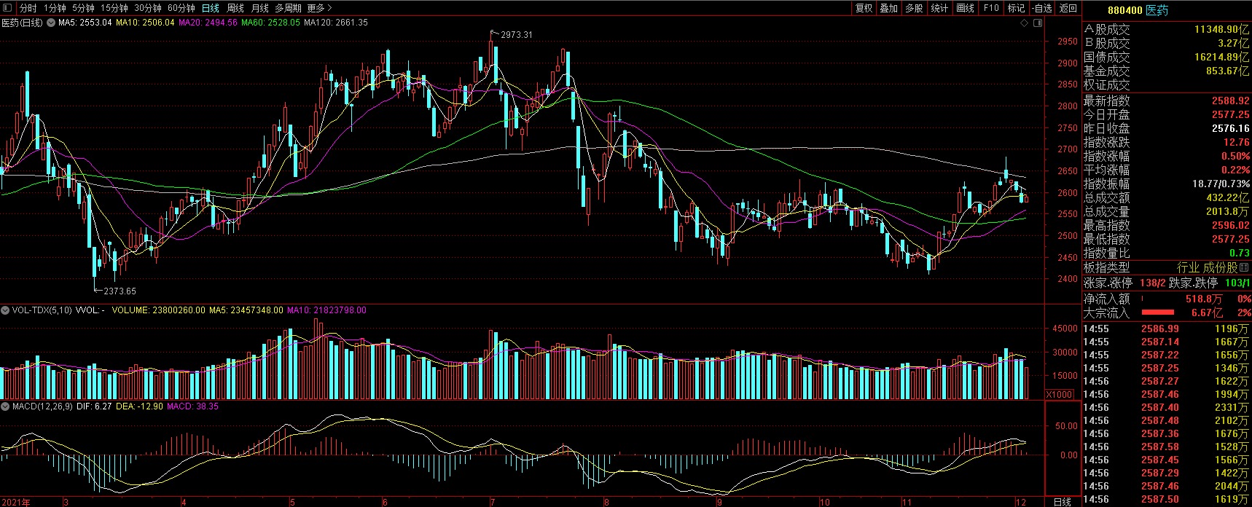Select the 5分钟 period tab

tap(83, 8)
